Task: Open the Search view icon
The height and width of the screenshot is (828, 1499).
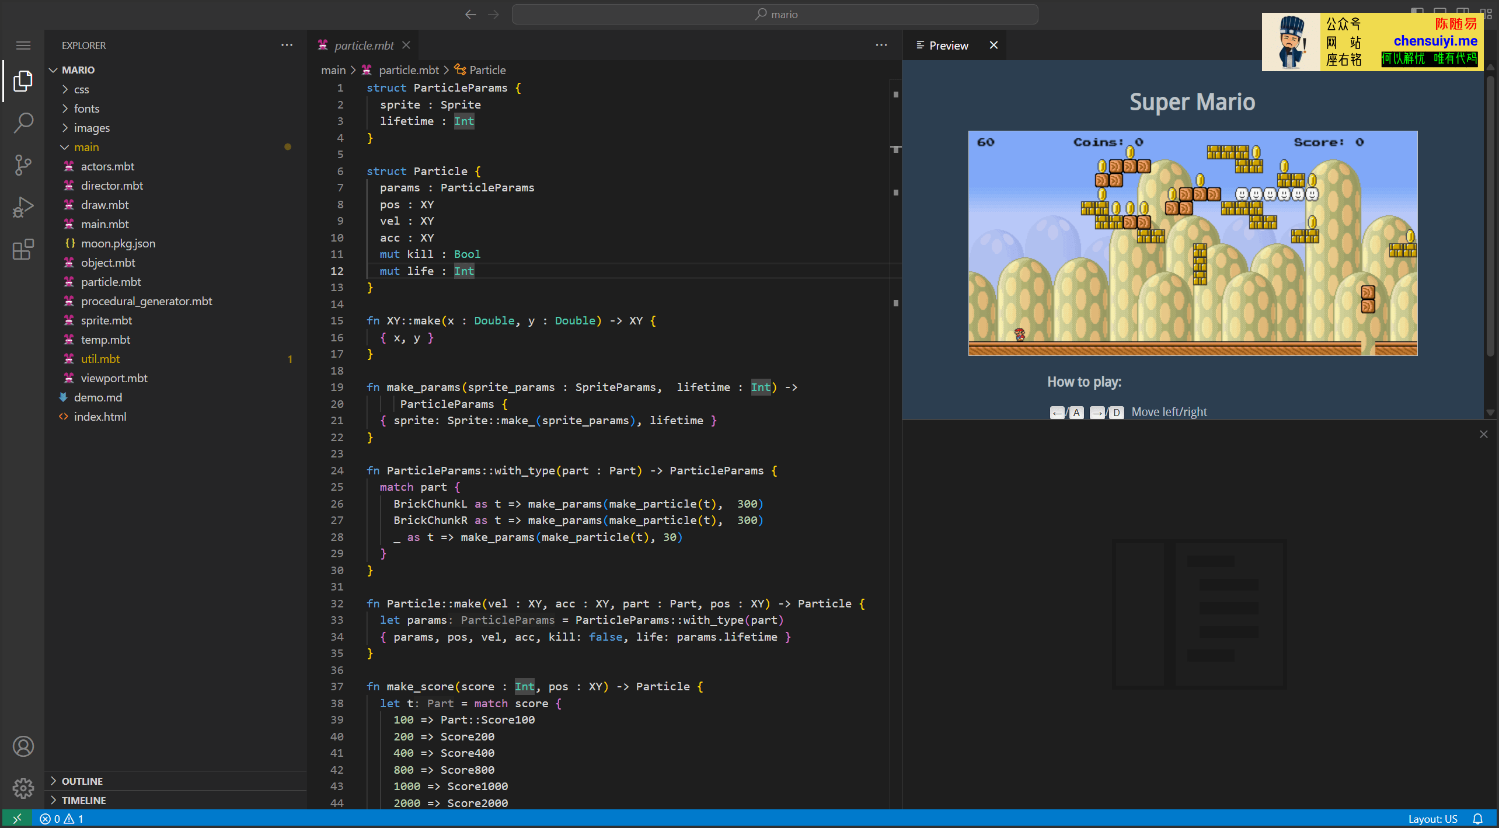Action: pyautogui.click(x=23, y=123)
